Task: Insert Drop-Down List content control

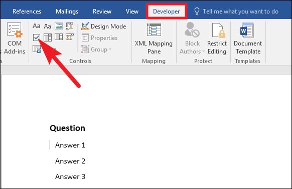Action: tap(59, 37)
